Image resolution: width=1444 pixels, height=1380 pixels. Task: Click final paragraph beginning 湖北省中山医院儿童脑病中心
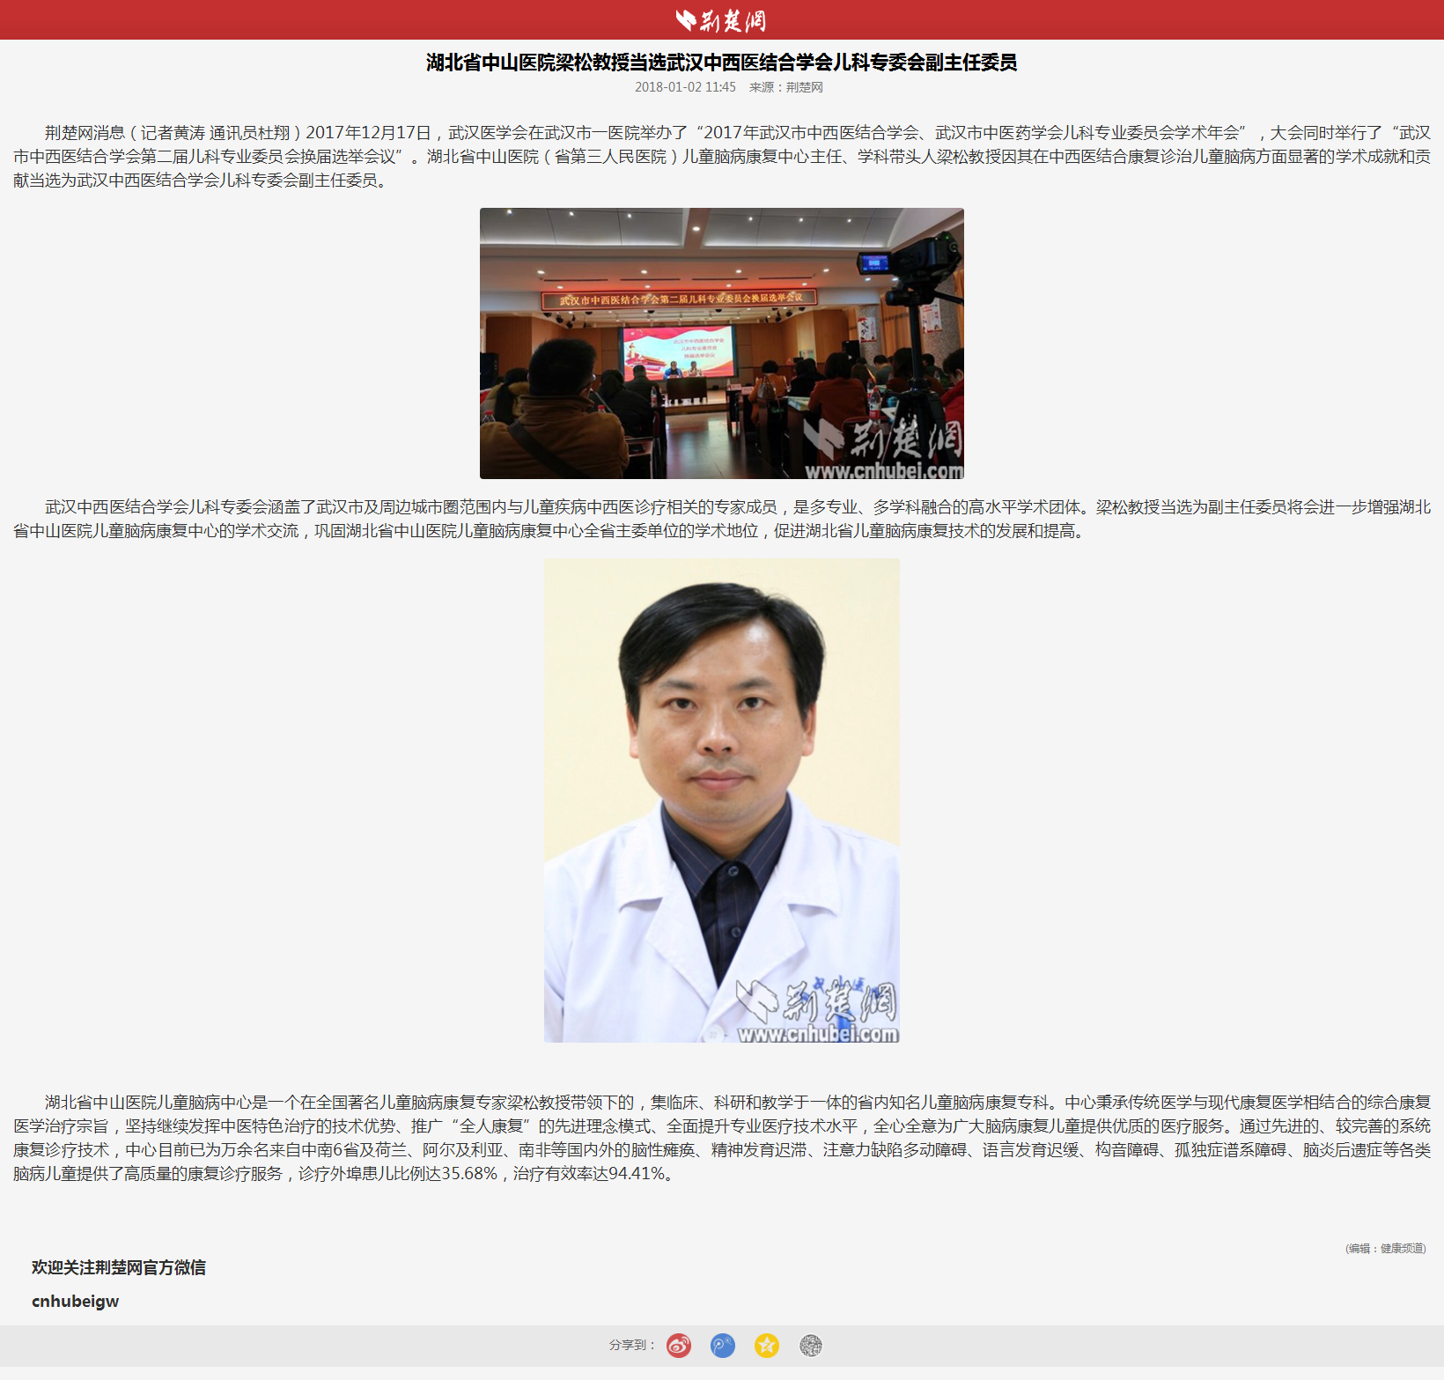(721, 1138)
